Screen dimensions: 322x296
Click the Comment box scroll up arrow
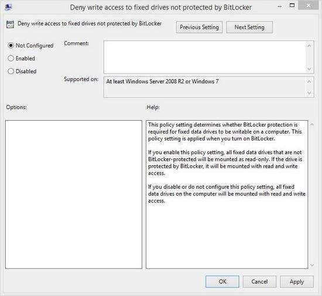(309, 46)
